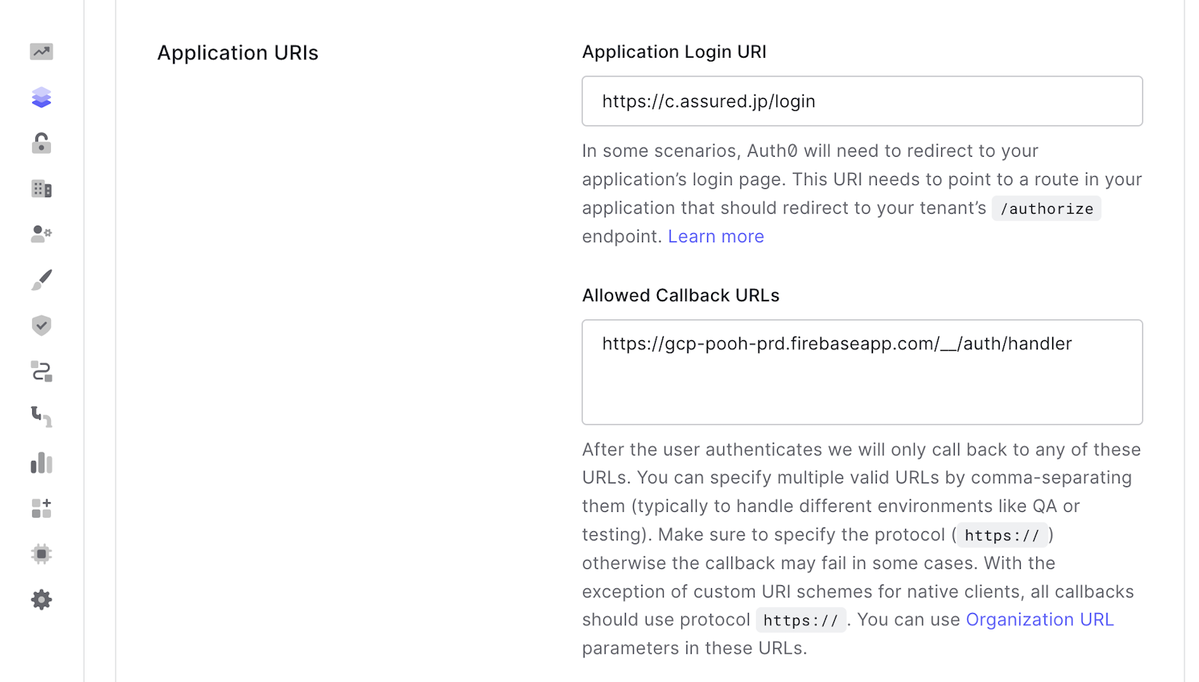Viewport: 1199px width, 682px height.
Task: Open Organizations building icon in sidebar
Action: pyautogui.click(x=41, y=189)
